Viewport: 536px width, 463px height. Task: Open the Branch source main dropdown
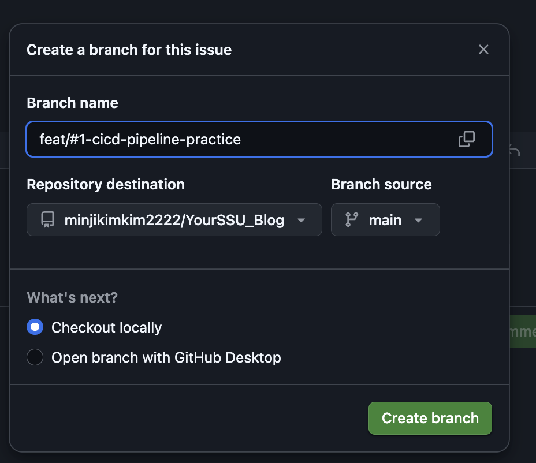coord(385,220)
